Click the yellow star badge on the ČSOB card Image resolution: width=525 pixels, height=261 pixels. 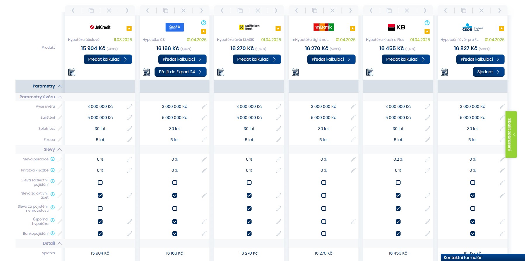(x=501, y=29)
